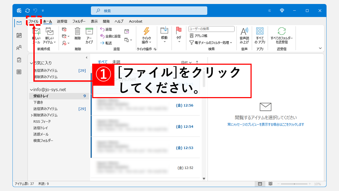Open the quick access toolbar customize dropdown
Image resolution: width=339 pixels, height=191 pixels.
tap(43, 11)
